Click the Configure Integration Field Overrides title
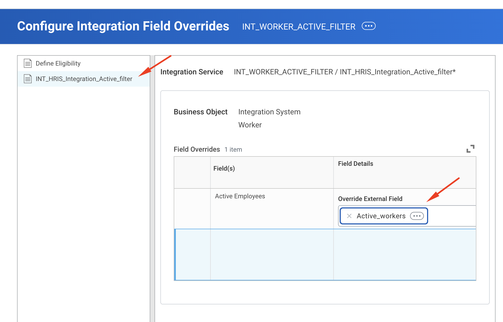The height and width of the screenshot is (322, 503). click(x=123, y=26)
